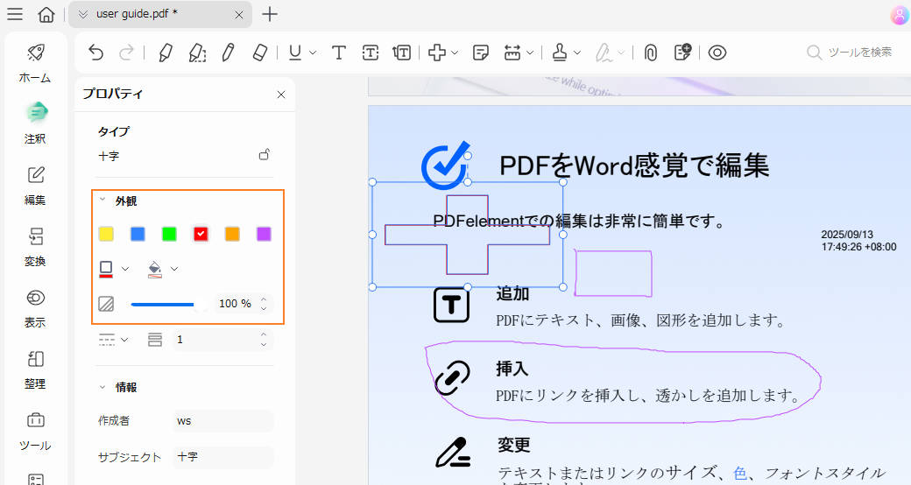Toggle annotation visibility eye icon
911x485 pixels.
[x=717, y=53]
